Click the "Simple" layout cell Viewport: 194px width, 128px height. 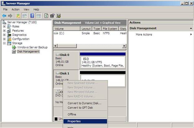coord(85,33)
